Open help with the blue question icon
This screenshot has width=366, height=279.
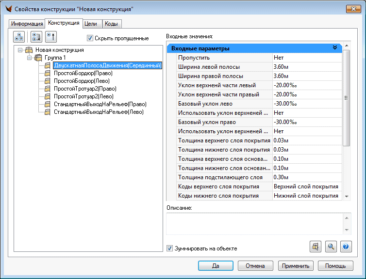(346, 247)
